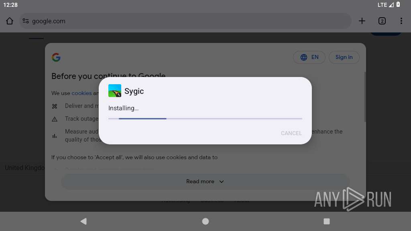The image size is (411, 231).
Task: Click the 'Track outage' warning triangle icon
Action: pyautogui.click(x=55, y=119)
